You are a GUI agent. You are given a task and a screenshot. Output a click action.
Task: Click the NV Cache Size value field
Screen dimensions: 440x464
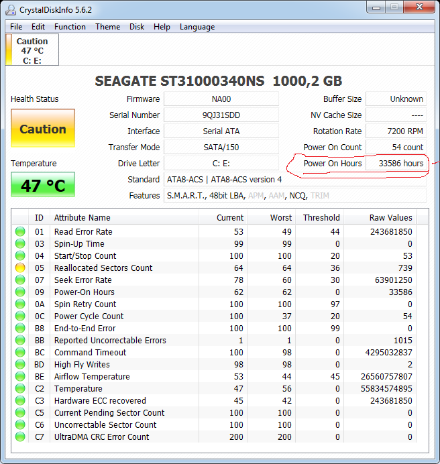396,115
